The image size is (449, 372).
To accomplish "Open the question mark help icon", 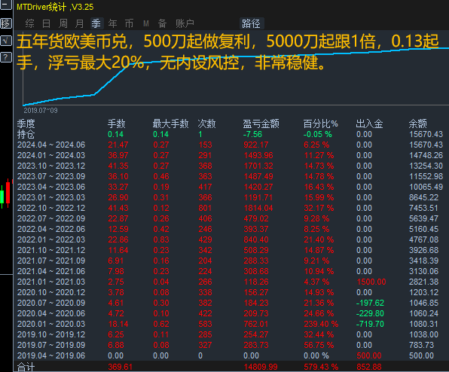I will (x=6, y=57).
